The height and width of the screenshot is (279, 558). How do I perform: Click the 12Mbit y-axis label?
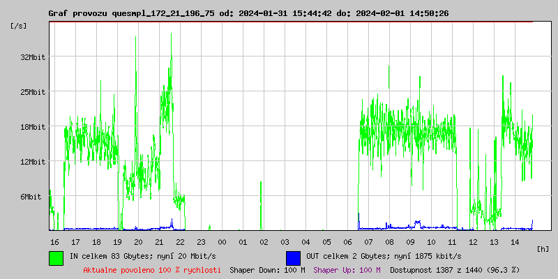pos(33,162)
